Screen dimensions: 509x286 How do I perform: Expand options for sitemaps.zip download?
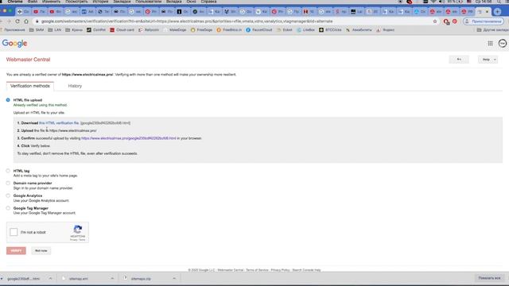pyautogui.click(x=174, y=279)
